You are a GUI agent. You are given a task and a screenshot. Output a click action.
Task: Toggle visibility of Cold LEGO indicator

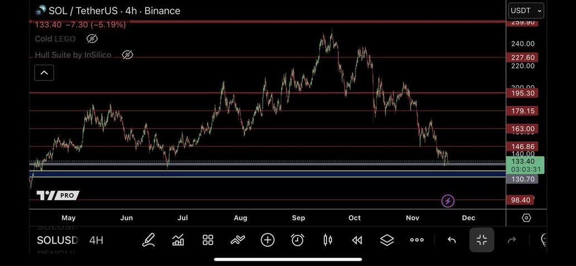coord(92,38)
